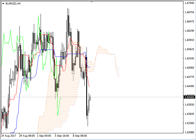Click the 8 Sep 08:00 time label
This screenshot has width=196, height=140.
pyautogui.click(x=80, y=136)
